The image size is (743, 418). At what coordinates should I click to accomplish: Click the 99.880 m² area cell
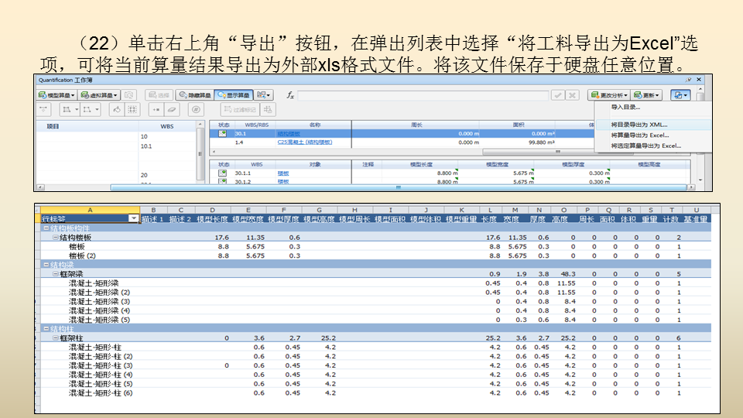(x=542, y=142)
